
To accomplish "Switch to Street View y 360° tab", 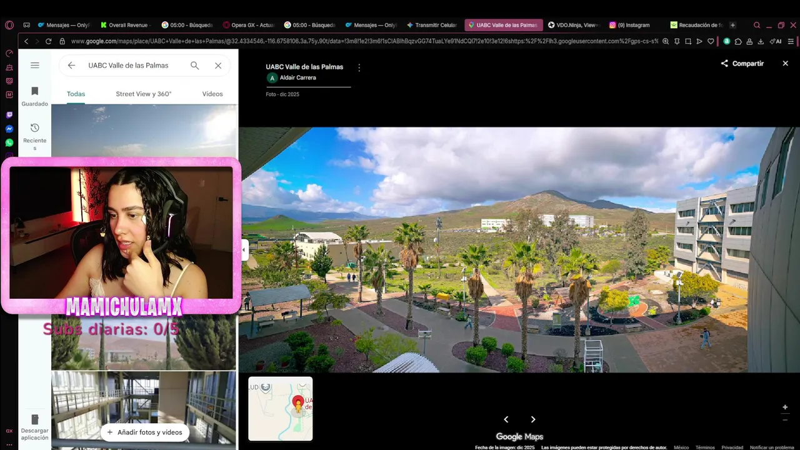I will (143, 94).
